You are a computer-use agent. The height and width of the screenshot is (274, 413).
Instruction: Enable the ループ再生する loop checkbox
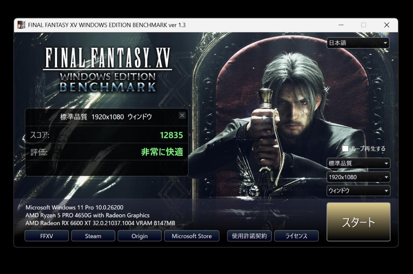click(x=345, y=148)
